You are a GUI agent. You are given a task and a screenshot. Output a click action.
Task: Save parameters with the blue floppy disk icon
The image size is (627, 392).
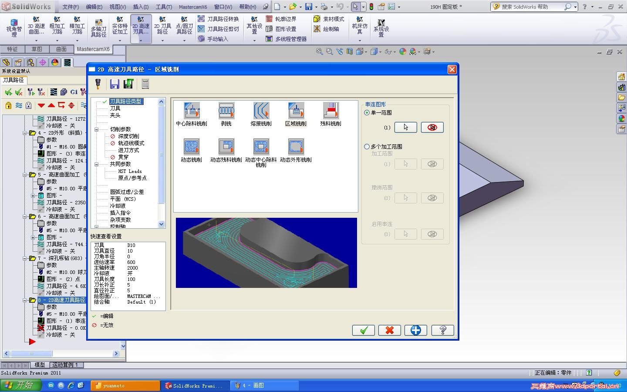115,84
